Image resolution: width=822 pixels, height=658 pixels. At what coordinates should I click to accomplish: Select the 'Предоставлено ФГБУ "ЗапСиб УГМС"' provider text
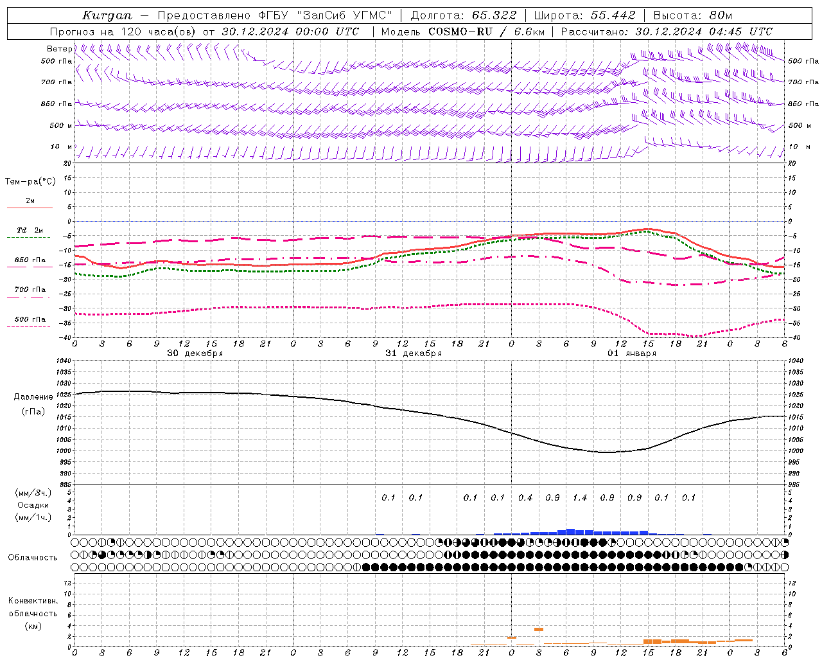tap(275, 15)
